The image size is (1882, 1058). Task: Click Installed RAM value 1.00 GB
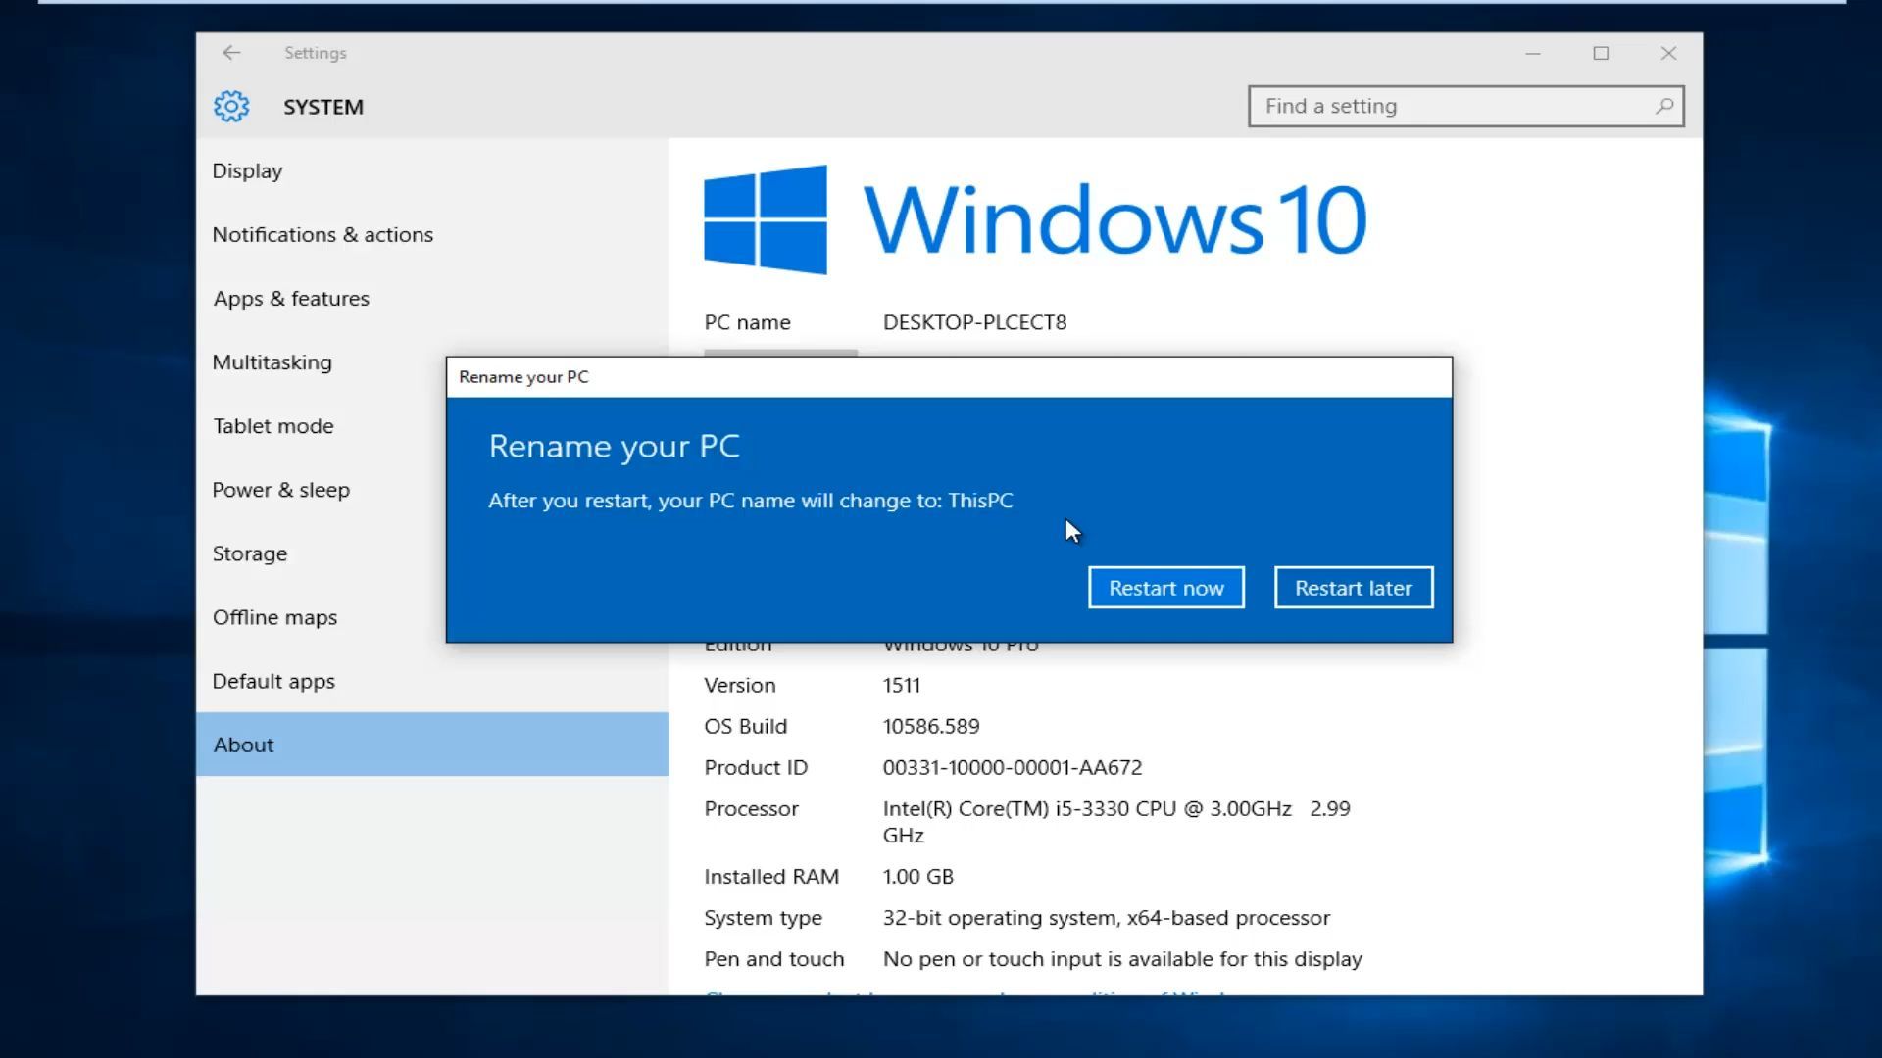pos(918,876)
